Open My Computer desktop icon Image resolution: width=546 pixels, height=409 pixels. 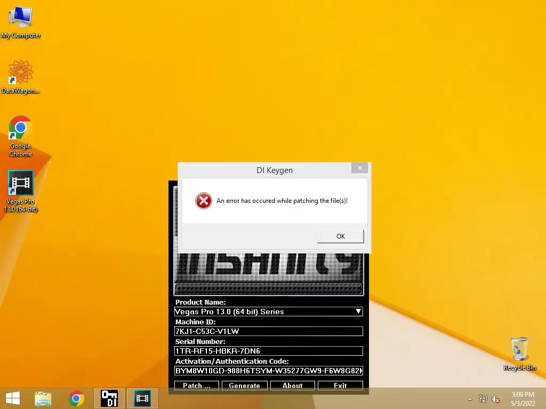[21, 22]
